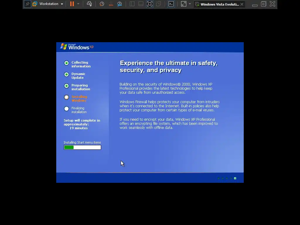Viewport: 300px width, 225px height.
Task: Pause the virtual machine
Action: tap(72, 4)
